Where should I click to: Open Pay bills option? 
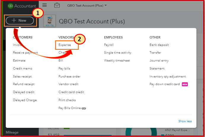pyautogui.click(x=64, y=68)
